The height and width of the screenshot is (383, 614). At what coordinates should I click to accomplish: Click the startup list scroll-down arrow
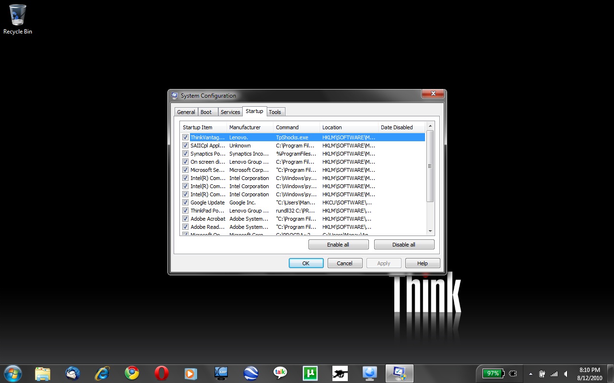pos(430,231)
